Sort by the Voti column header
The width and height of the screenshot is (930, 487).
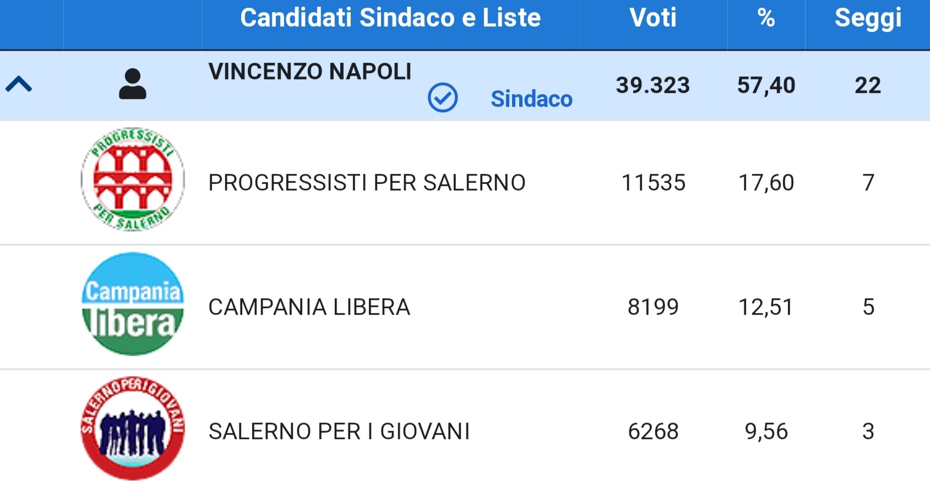pos(653,18)
